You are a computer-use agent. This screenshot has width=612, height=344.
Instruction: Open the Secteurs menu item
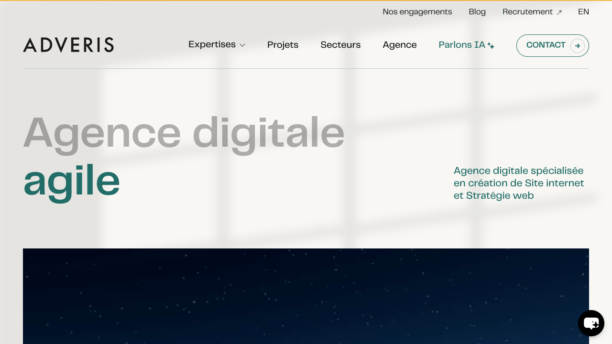[340, 45]
